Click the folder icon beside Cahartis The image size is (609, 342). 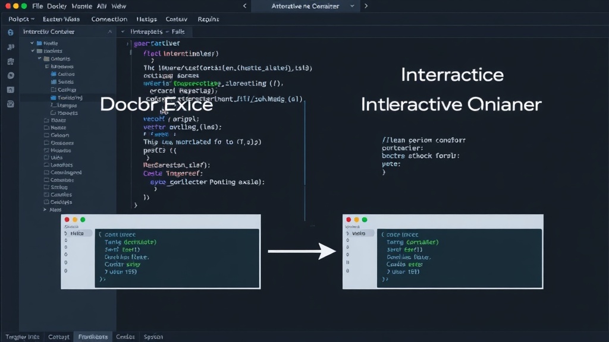coord(46,59)
